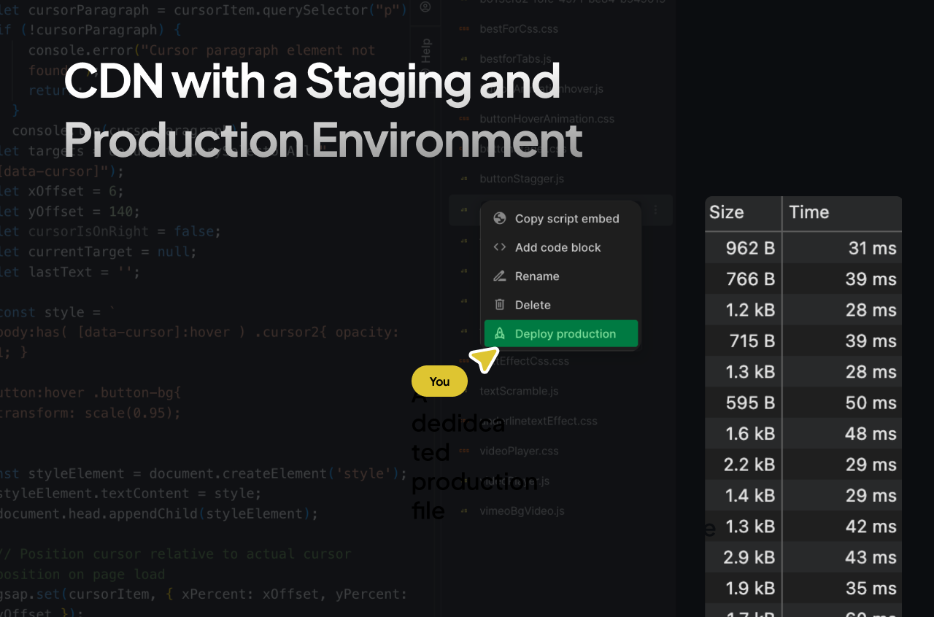Click the CSS file icon of bestForCss.css
The height and width of the screenshot is (617, 934).
(464, 29)
